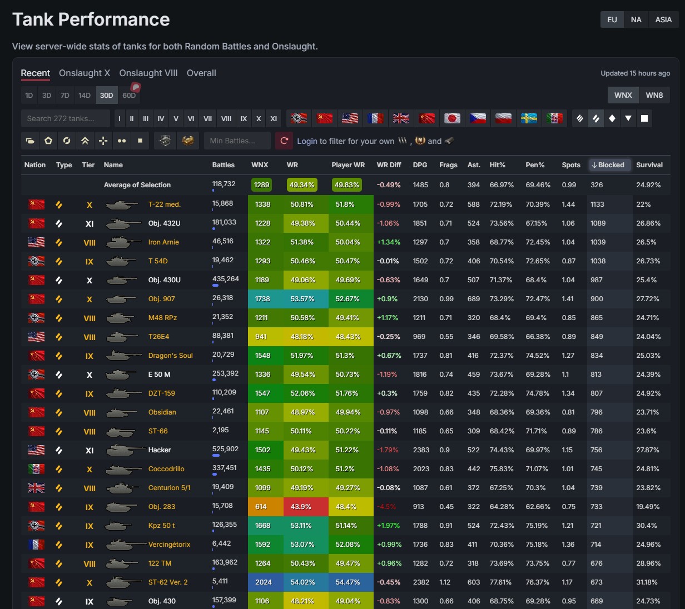Filter by light tank class icon
This screenshot has height=609, width=685.
pos(580,118)
